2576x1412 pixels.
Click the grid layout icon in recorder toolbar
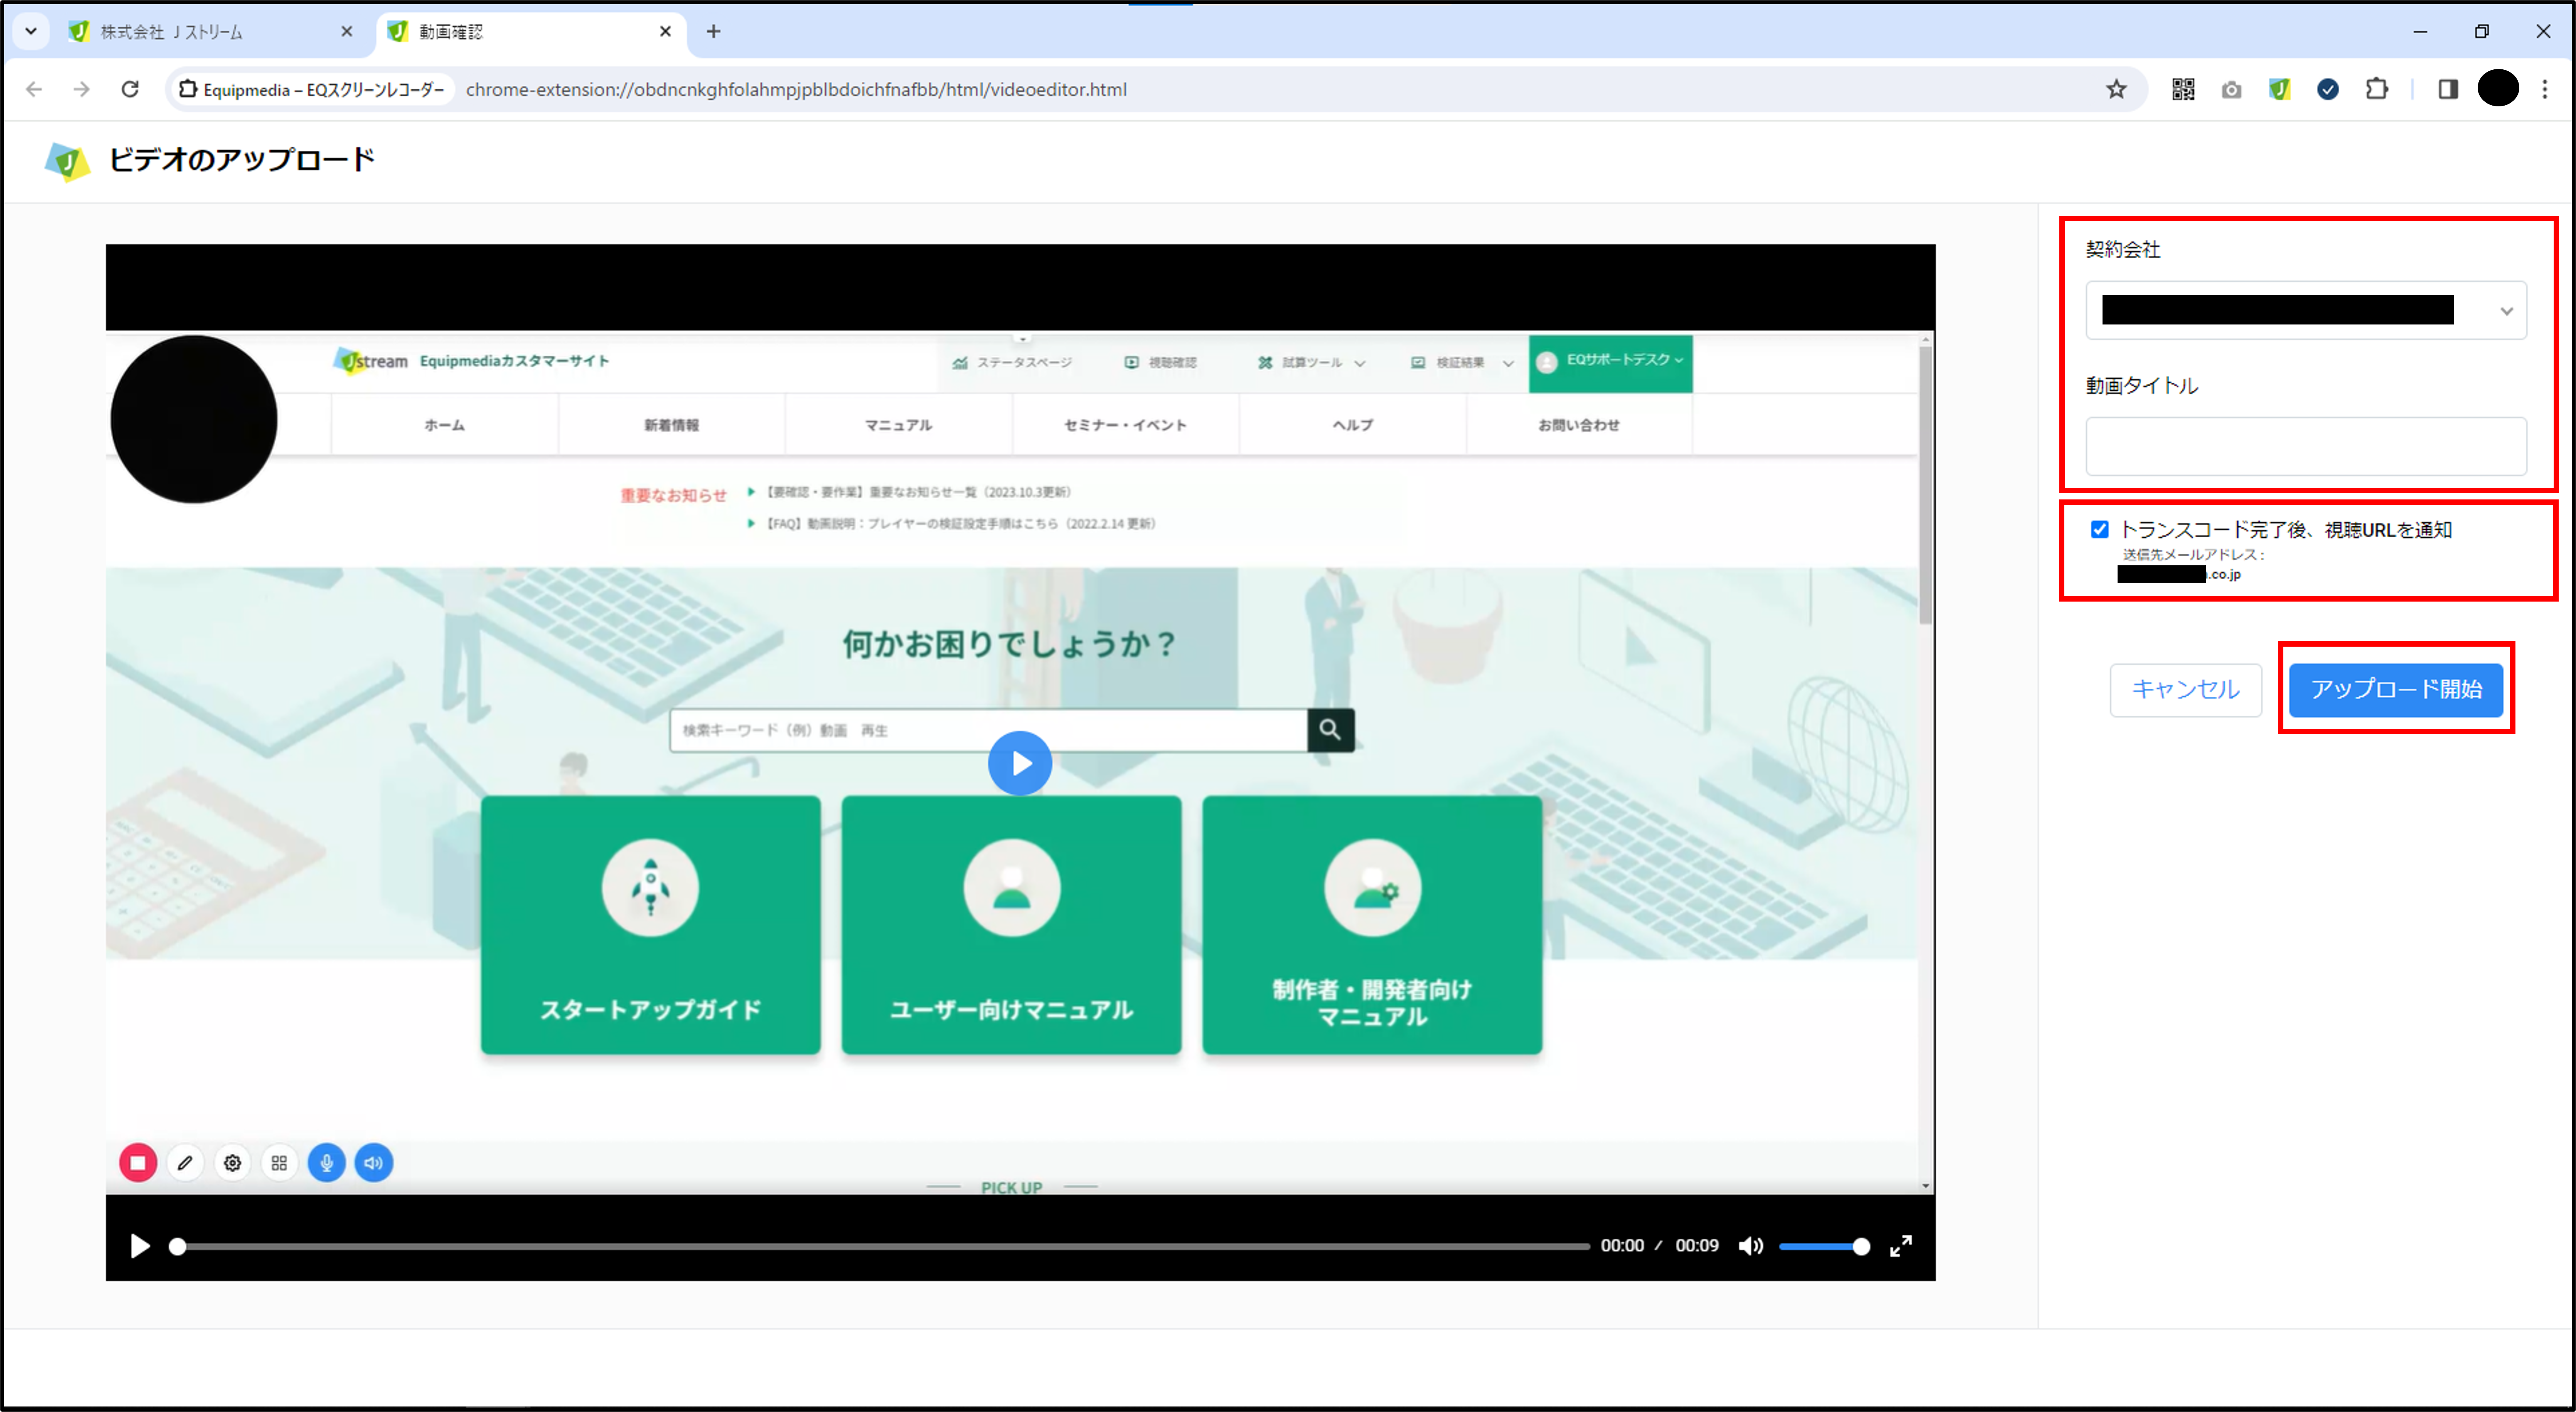(x=279, y=1163)
